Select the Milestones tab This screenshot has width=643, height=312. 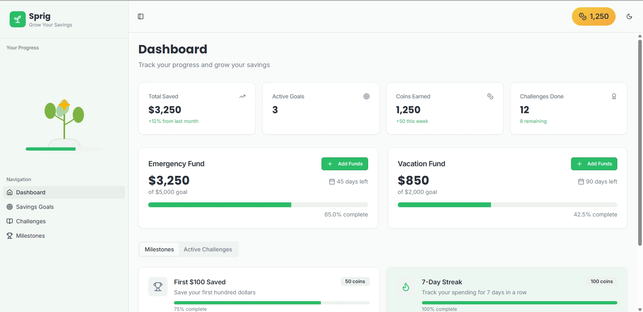[x=159, y=249]
